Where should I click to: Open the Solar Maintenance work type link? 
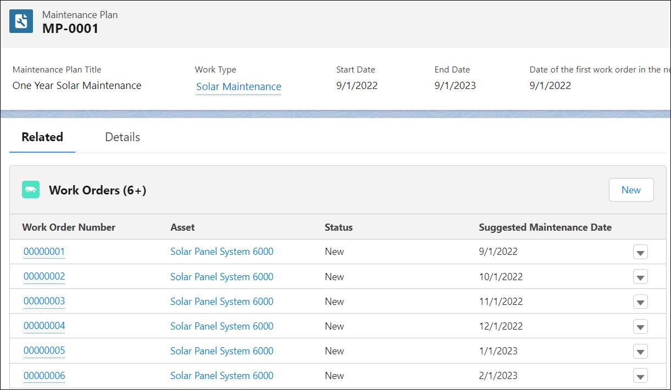[x=239, y=86]
